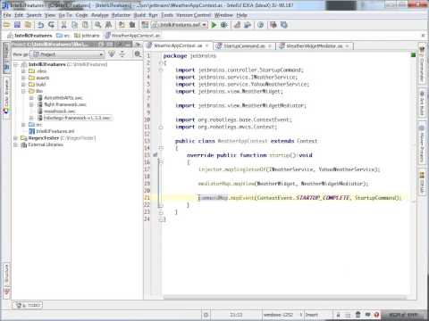Screen dimensions: 429x321
Task: Open the Run menu
Action: [153, 15]
